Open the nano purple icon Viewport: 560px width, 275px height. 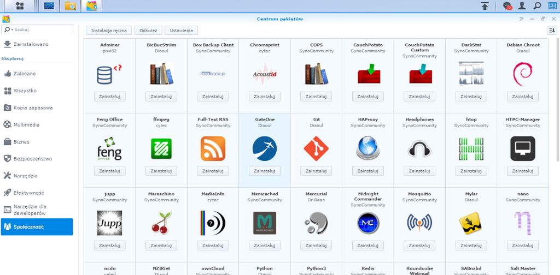point(522,223)
